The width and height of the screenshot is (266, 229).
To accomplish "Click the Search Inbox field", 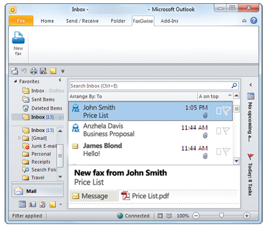I will [154, 85].
